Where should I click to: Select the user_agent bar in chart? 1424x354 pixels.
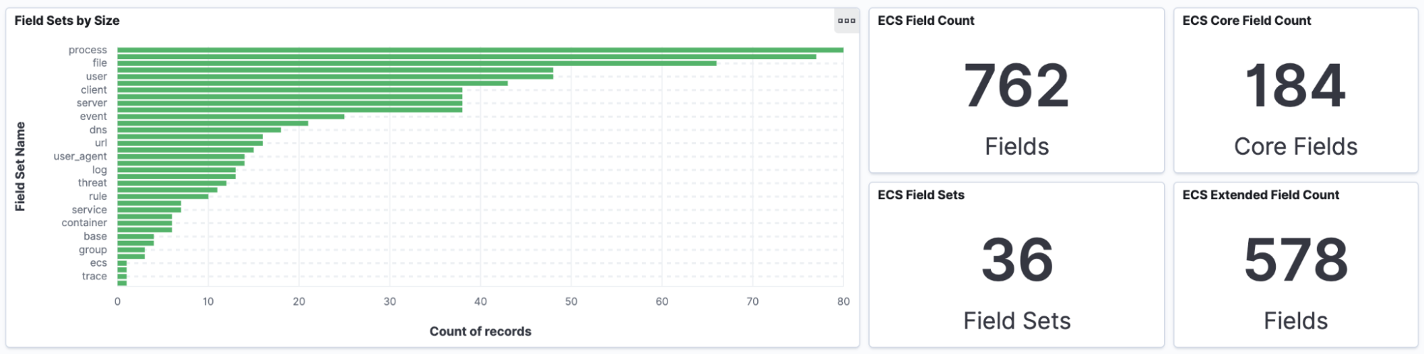coord(181,156)
